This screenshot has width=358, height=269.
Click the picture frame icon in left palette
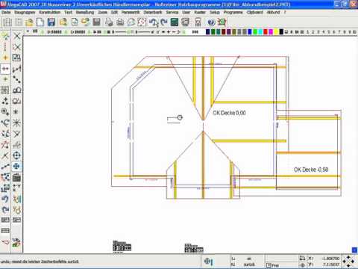[x=16, y=58]
